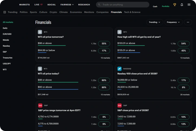196x131 pixels.
Task: Click WTI icon on 'WTI oil price tomorrow?' card
Action: pyautogui.click(x=40, y=32)
